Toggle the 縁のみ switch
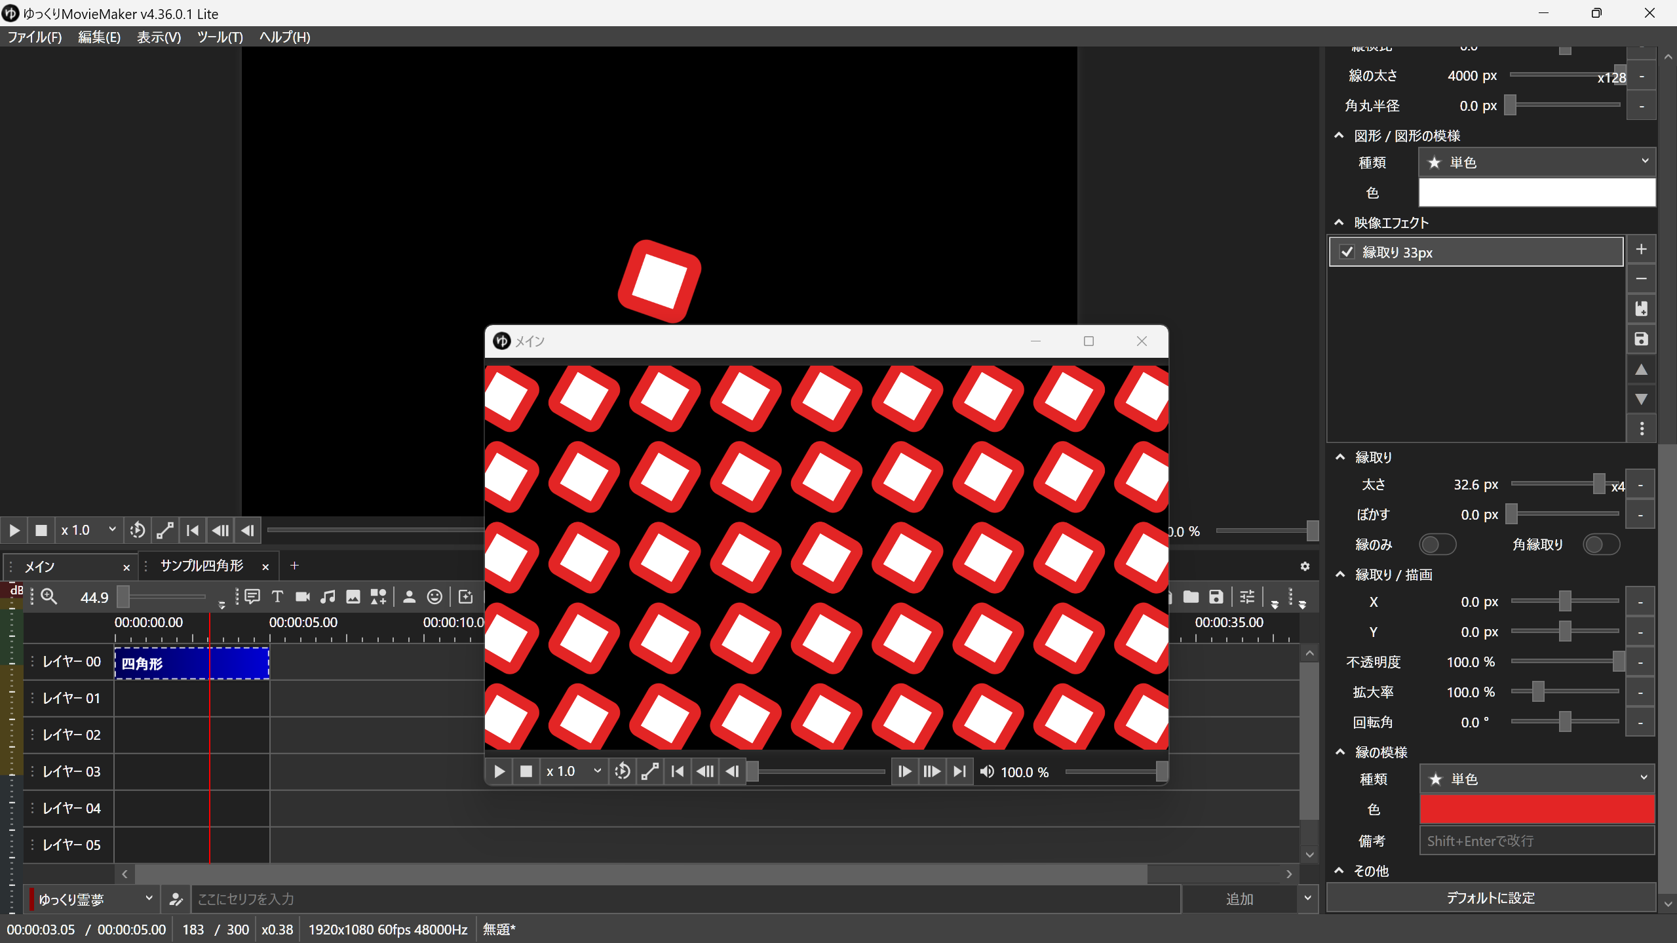The width and height of the screenshot is (1677, 943). click(1436, 545)
